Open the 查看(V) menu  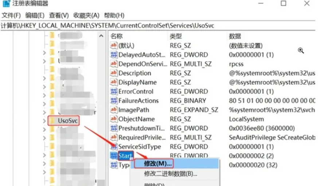[59, 16]
